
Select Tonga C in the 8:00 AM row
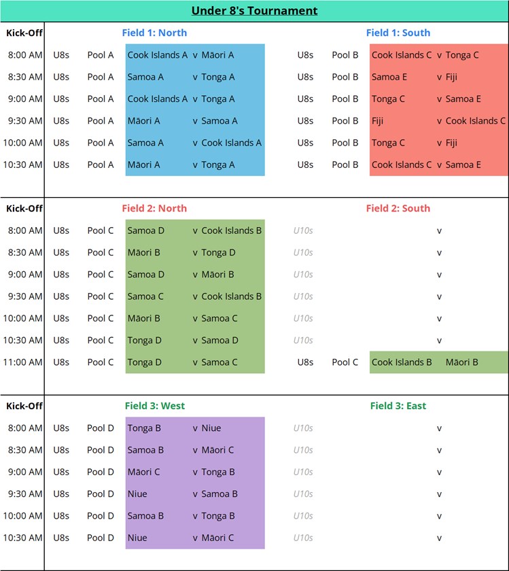pyautogui.click(x=462, y=55)
